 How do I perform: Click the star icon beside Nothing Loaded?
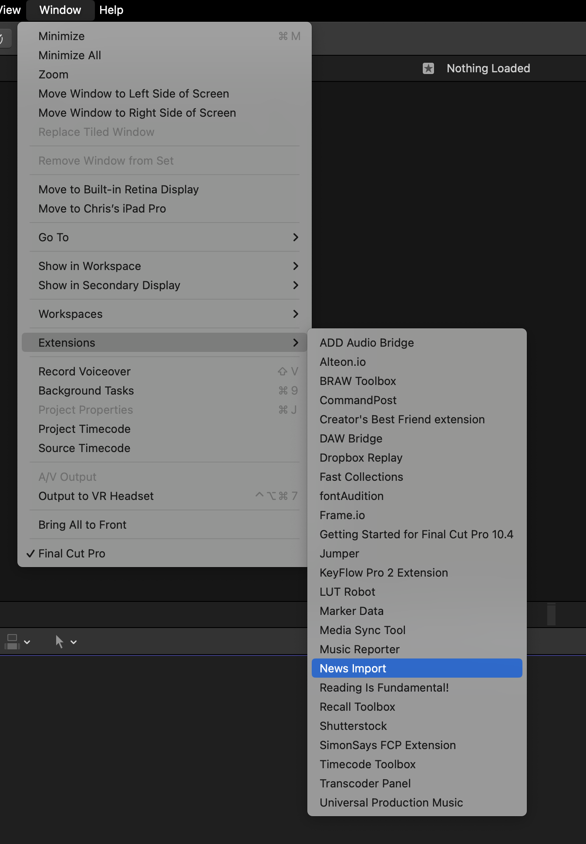click(x=428, y=68)
